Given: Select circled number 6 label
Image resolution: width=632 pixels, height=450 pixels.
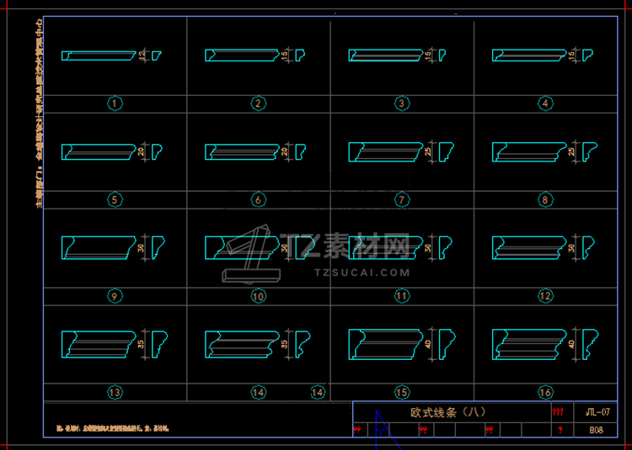Looking at the screenshot, I should (x=259, y=200).
